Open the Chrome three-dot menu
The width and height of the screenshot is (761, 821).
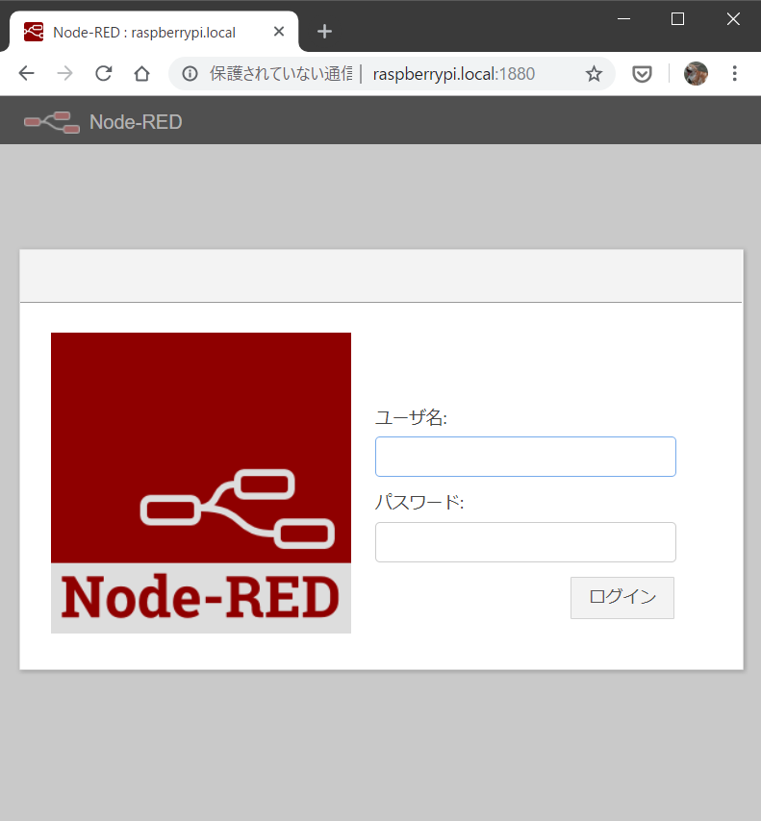[734, 73]
